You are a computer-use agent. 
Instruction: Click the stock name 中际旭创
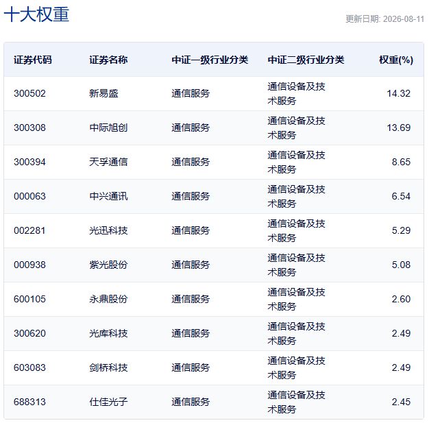click(108, 128)
